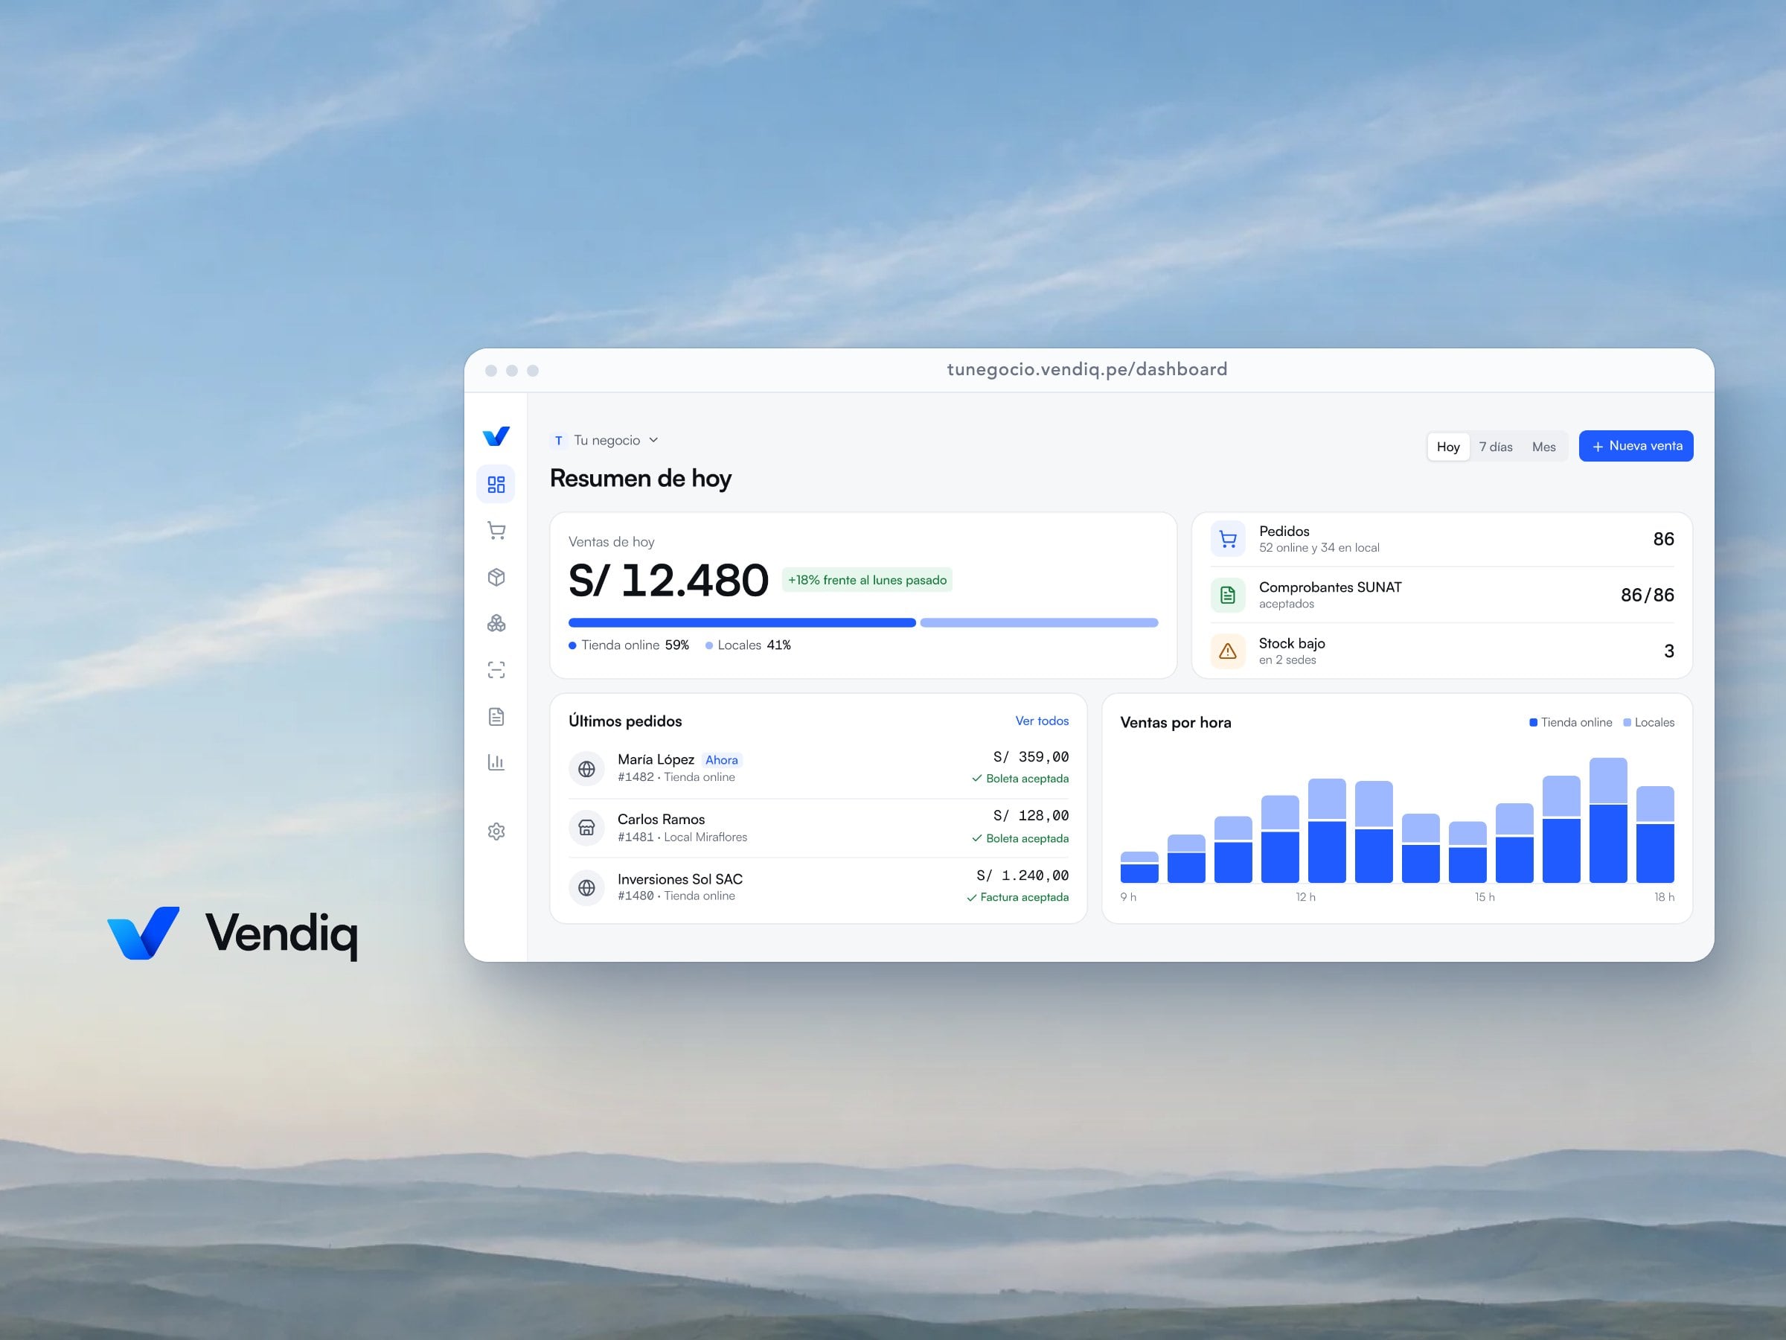The image size is (1786, 1340).
Task: Open the shopping cart sidebar icon
Action: [496, 531]
